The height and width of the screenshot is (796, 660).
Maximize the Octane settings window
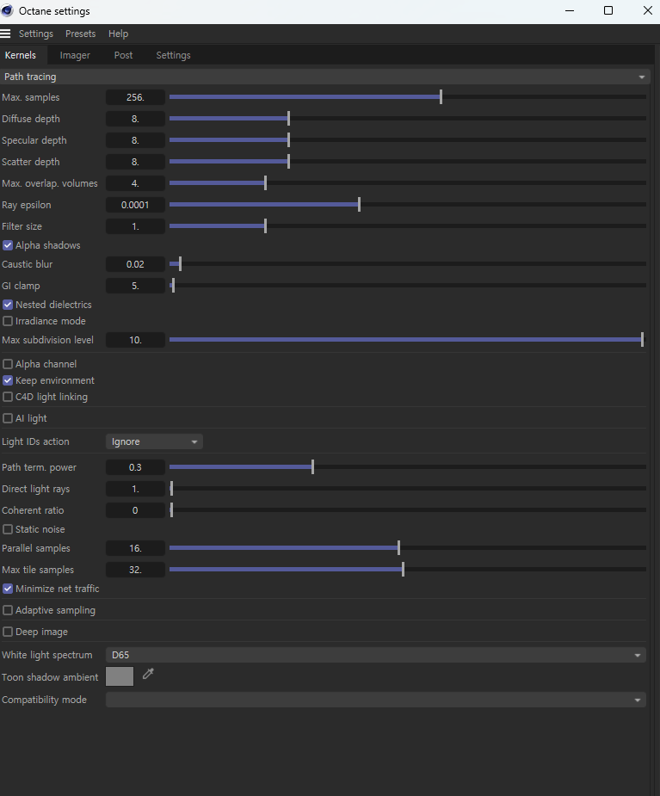pyautogui.click(x=608, y=10)
